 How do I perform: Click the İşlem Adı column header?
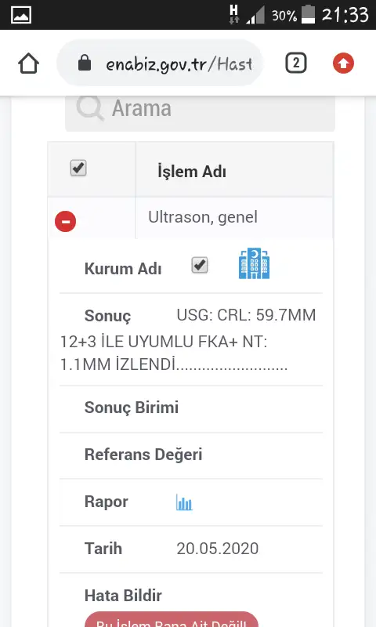(192, 172)
